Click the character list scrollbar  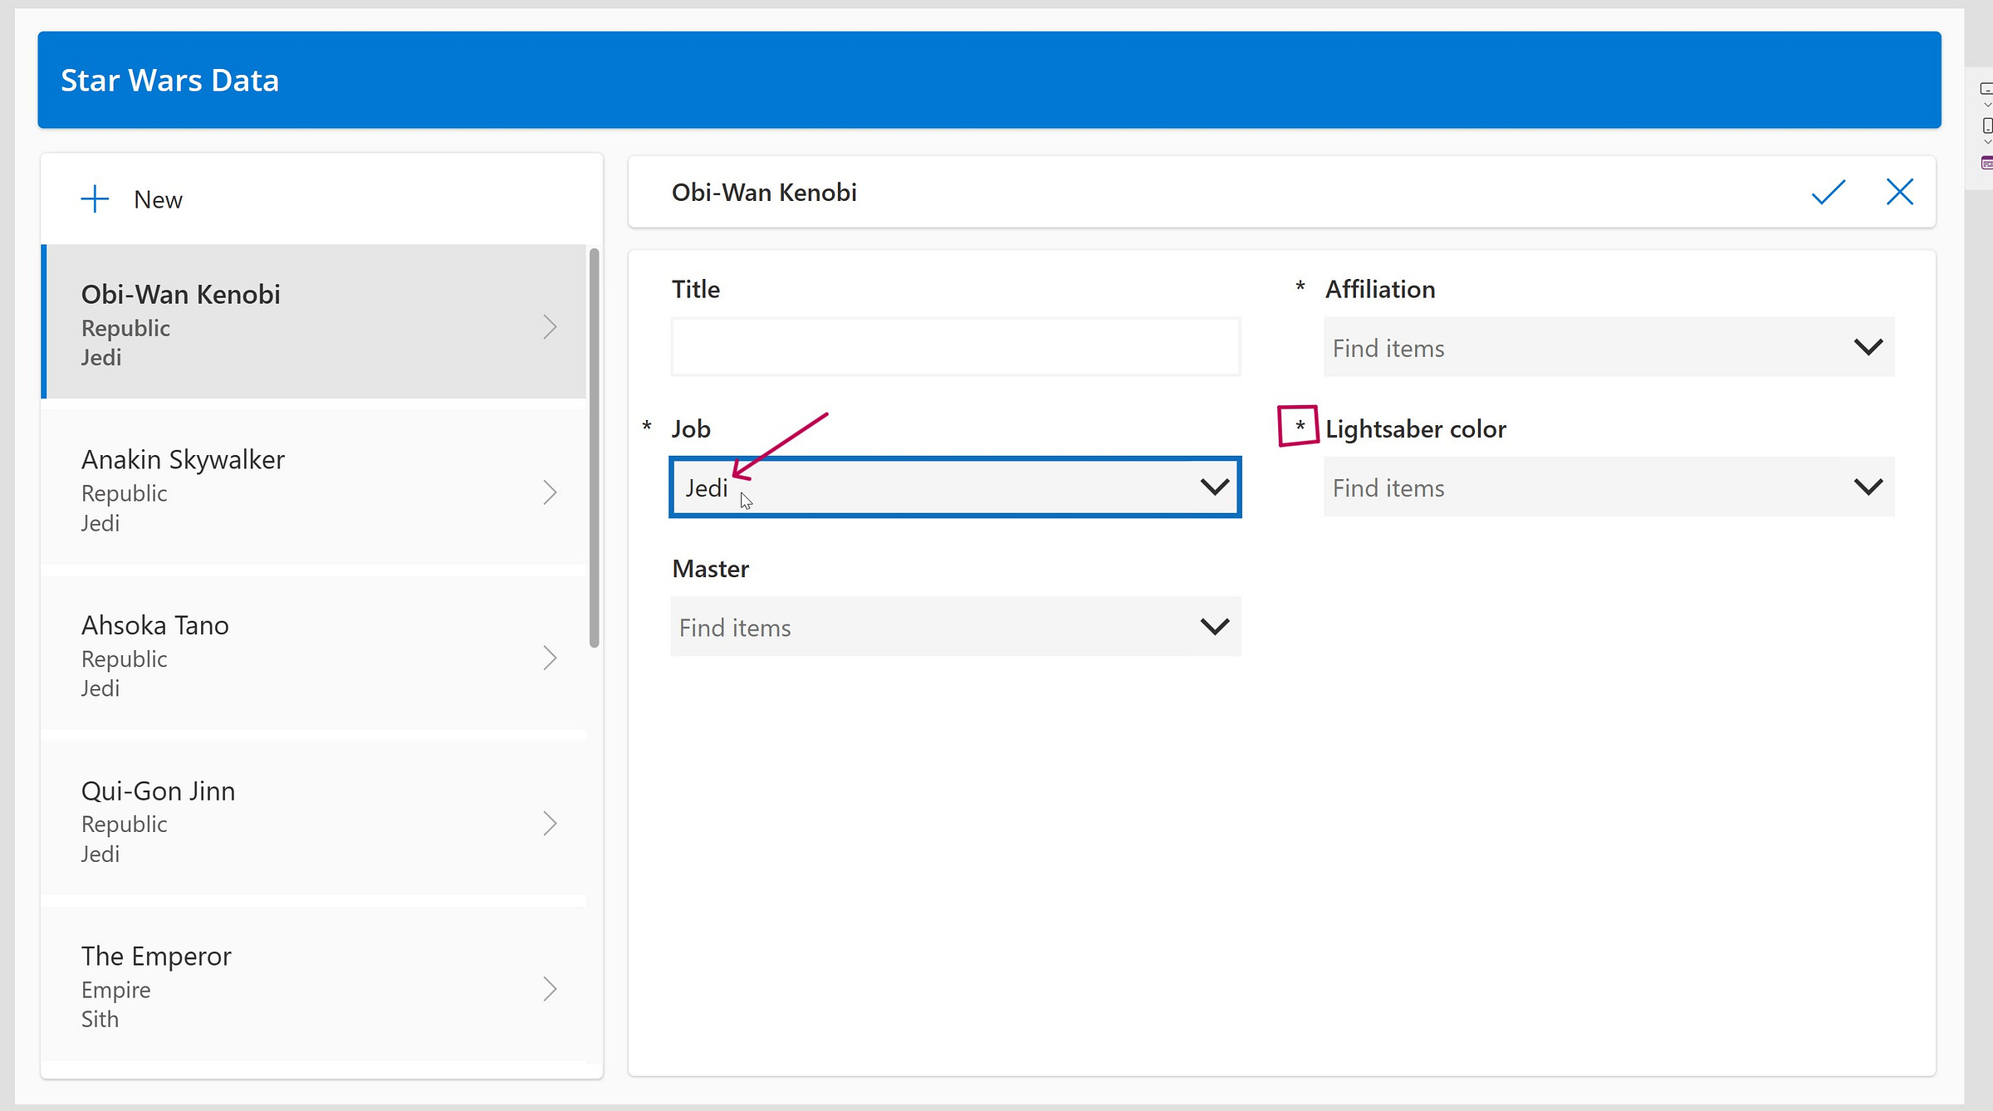point(594,448)
